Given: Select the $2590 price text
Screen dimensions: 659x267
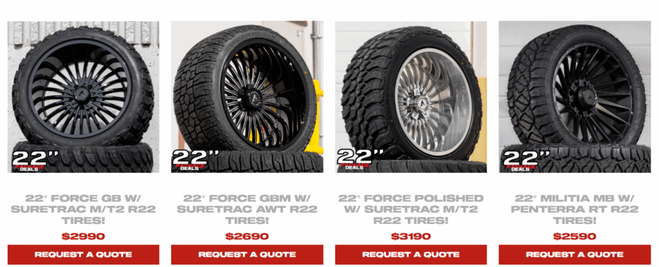Looking at the screenshot, I should pyautogui.click(x=575, y=236).
